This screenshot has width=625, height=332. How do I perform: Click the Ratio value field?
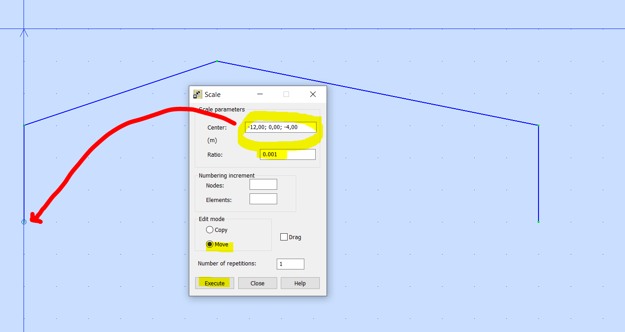[x=287, y=154]
